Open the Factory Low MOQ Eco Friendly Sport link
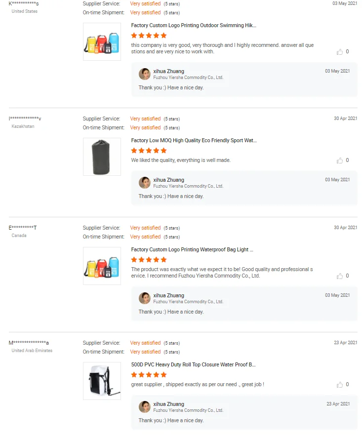Image resolution: width=362 pixels, height=440 pixels. coord(194,141)
